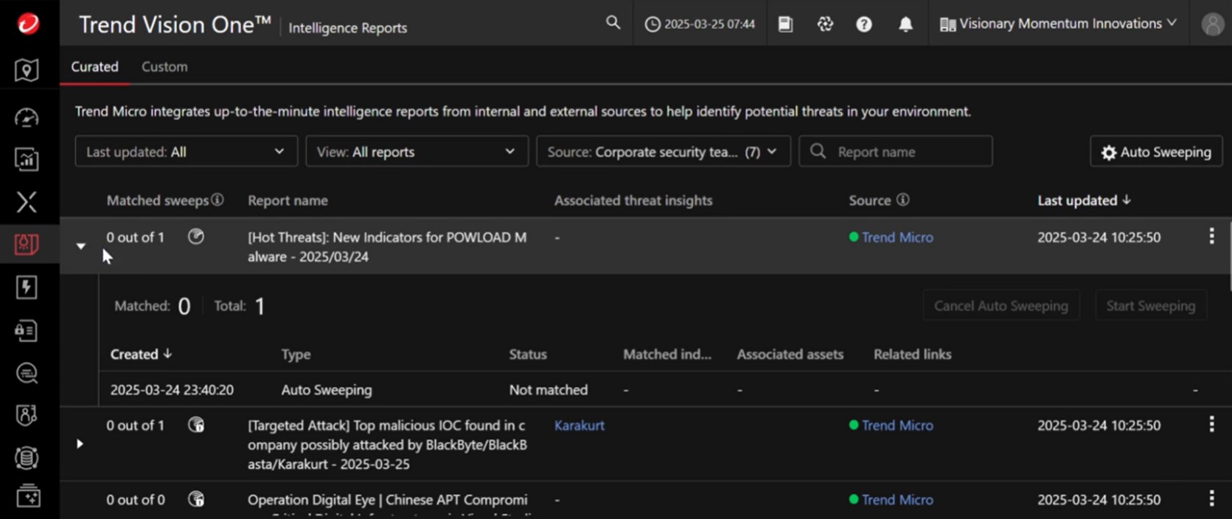Open the Last updated: All dropdown
Image resolution: width=1232 pixels, height=519 pixels.
pyautogui.click(x=186, y=151)
